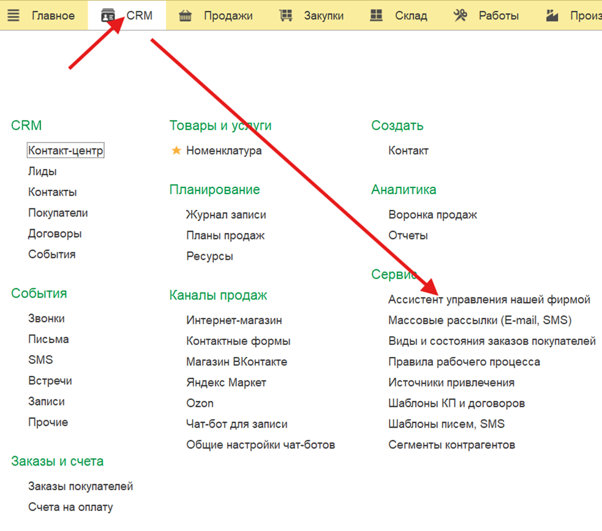The height and width of the screenshot is (531, 602).
Task: Open Воронка продаж report
Action: [x=433, y=214]
